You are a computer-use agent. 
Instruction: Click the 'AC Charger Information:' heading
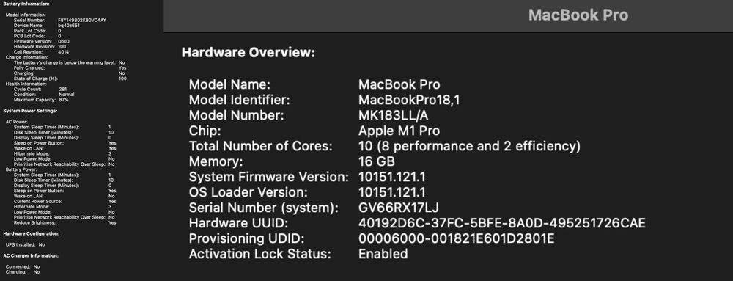pyautogui.click(x=31, y=256)
